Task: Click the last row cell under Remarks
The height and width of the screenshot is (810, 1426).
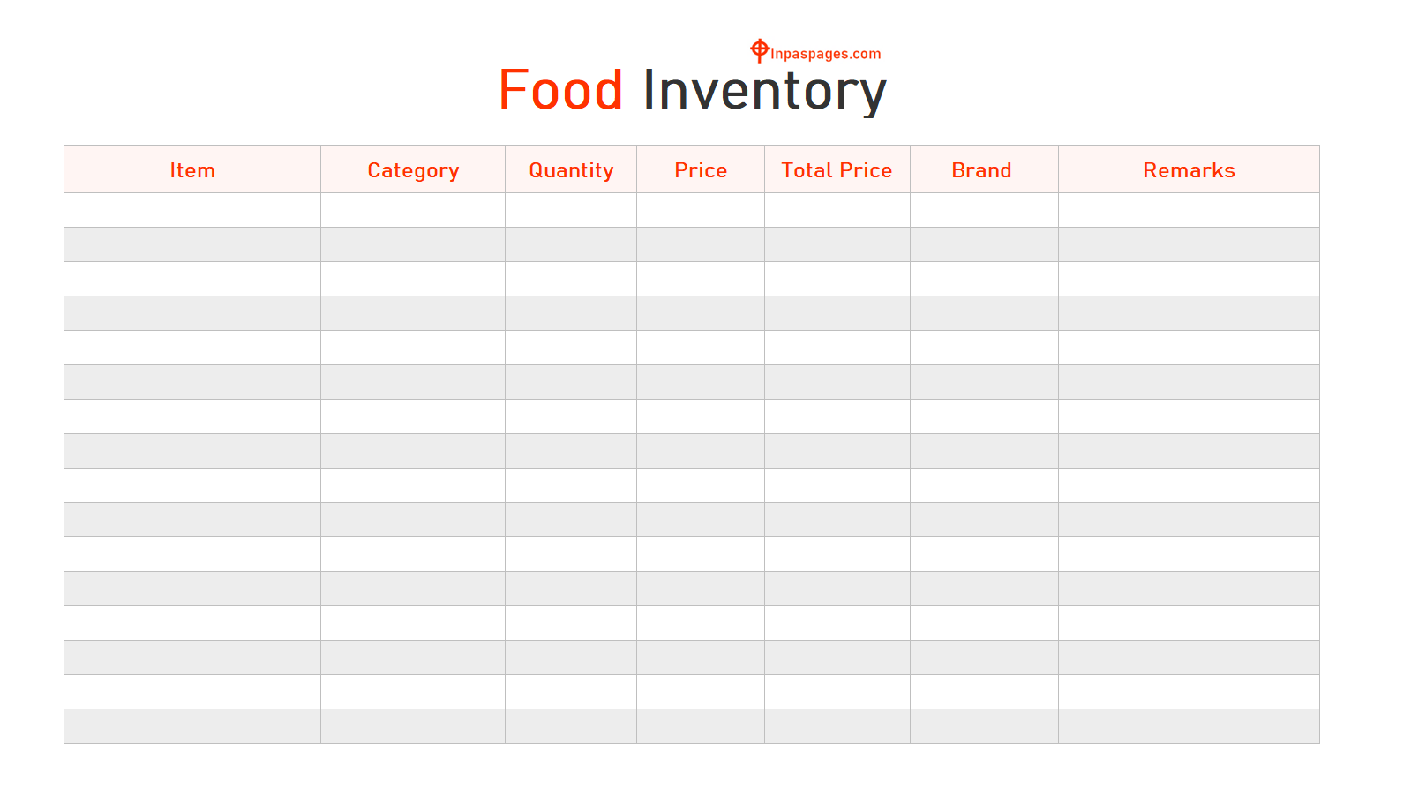Action: (x=1189, y=726)
